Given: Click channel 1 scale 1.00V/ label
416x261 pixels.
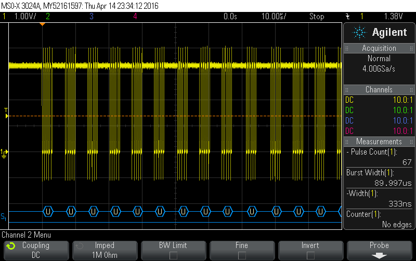Looking at the screenshot, I should point(24,17).
